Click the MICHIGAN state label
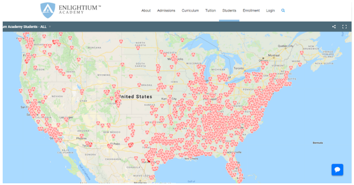This screenshot has width=354, height=185. coord(218,69)
